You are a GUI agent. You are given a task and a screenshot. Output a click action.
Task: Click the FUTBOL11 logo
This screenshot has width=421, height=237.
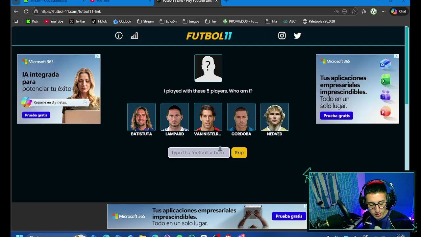pos(209,36)
